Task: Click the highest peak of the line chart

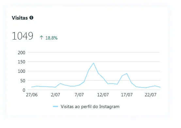Action: (93, 63)
